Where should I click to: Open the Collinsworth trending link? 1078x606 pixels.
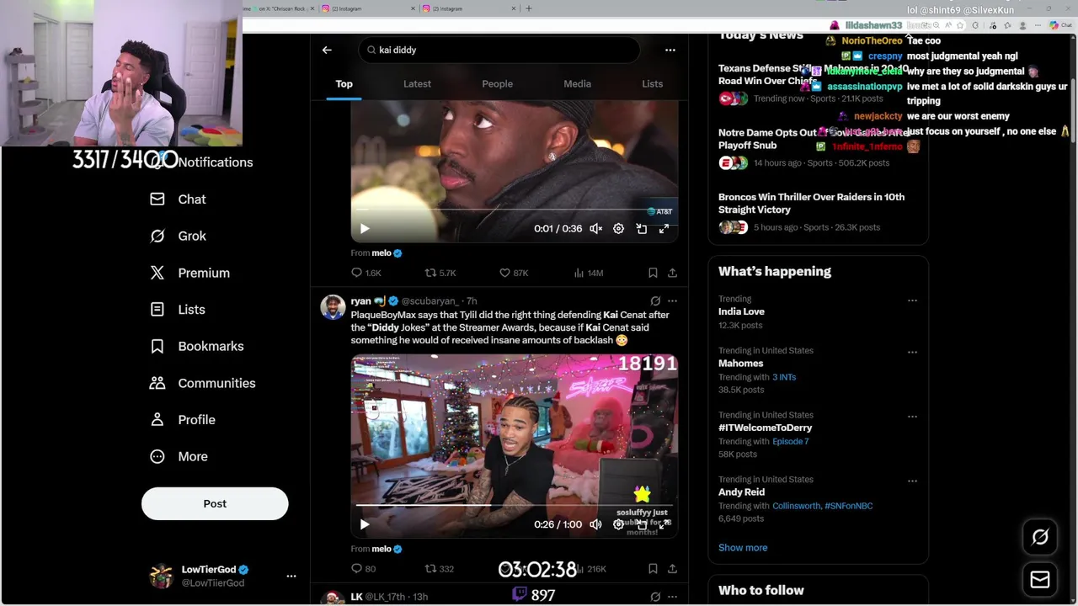tap(797, 506)
